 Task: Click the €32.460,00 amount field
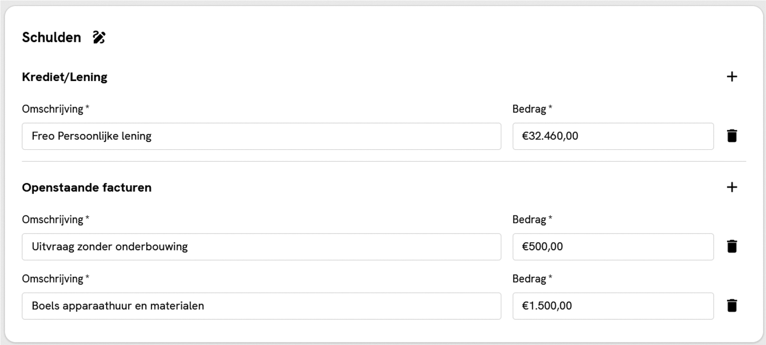tap(613, 136)
